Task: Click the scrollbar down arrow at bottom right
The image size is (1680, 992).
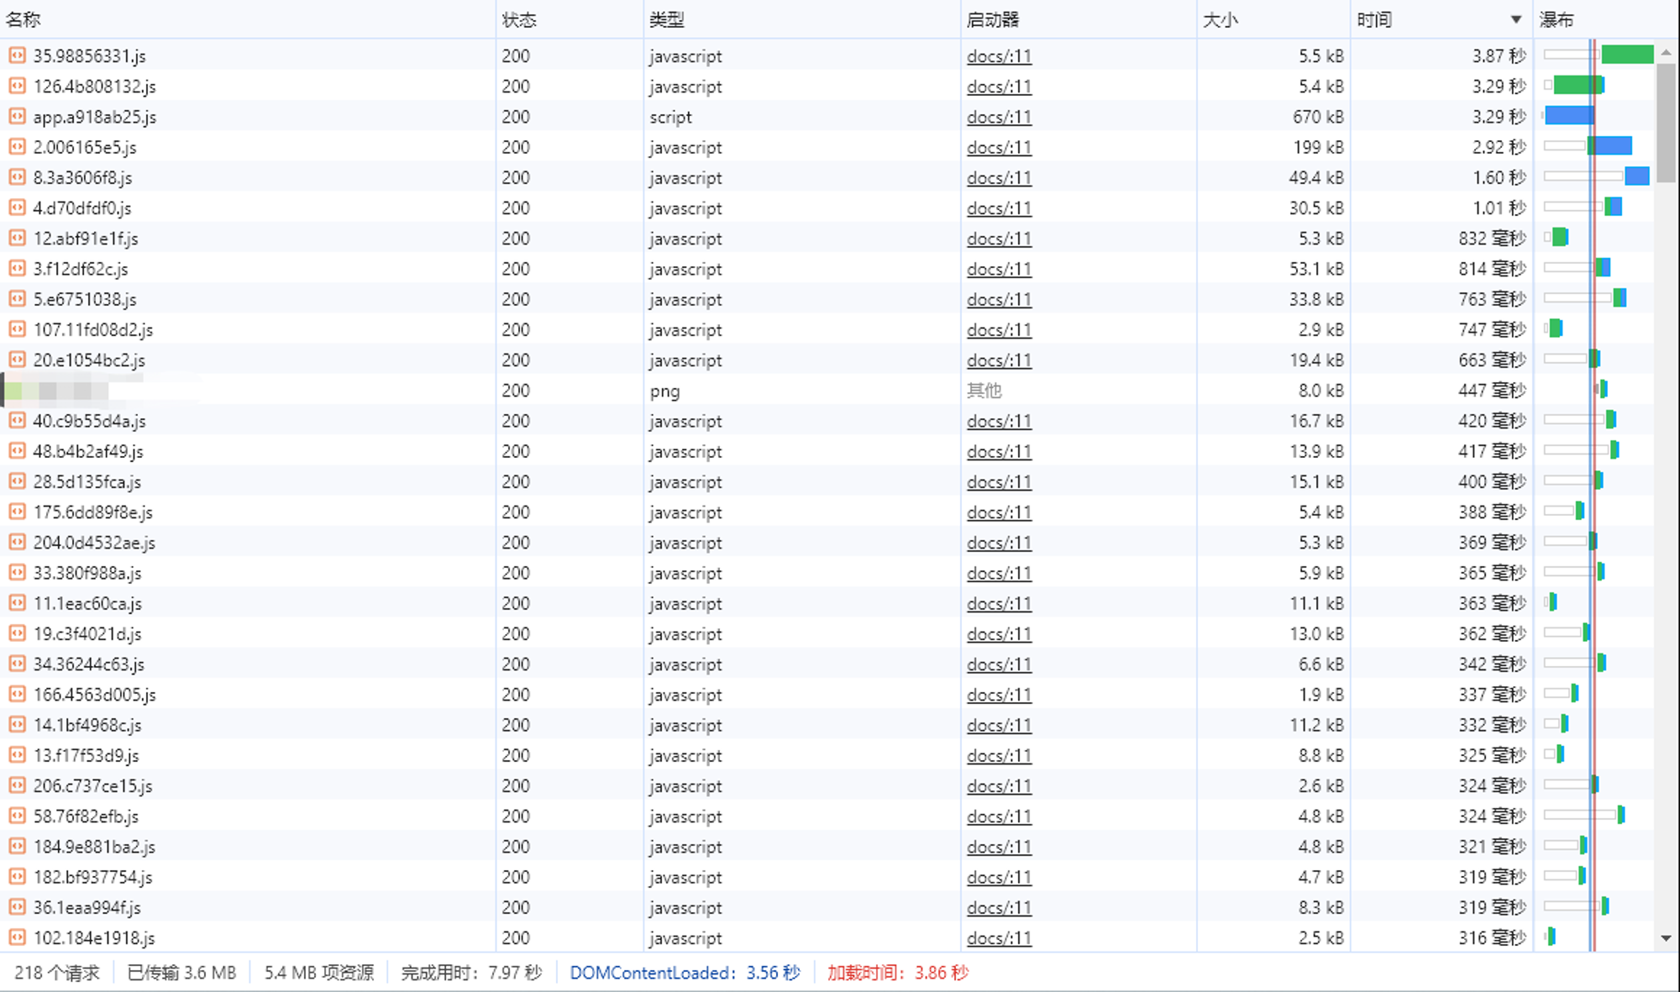Action: point(1666,938)
